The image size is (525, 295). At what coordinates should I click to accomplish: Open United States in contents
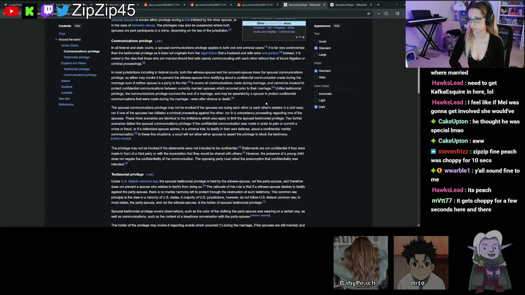(x=70, y=45)
